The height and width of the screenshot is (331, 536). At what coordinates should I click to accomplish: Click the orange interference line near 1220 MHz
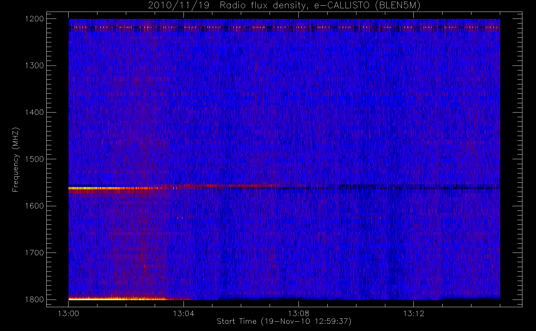tap(284, 27)
